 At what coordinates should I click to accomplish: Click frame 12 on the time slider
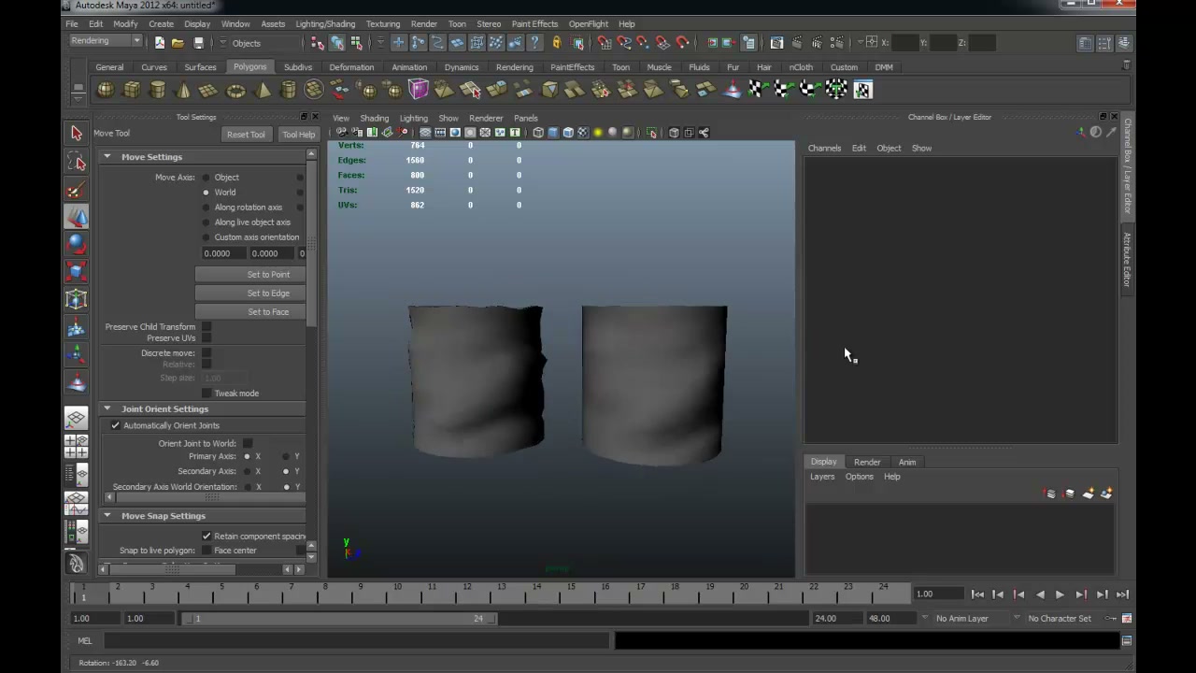point(466,593)
